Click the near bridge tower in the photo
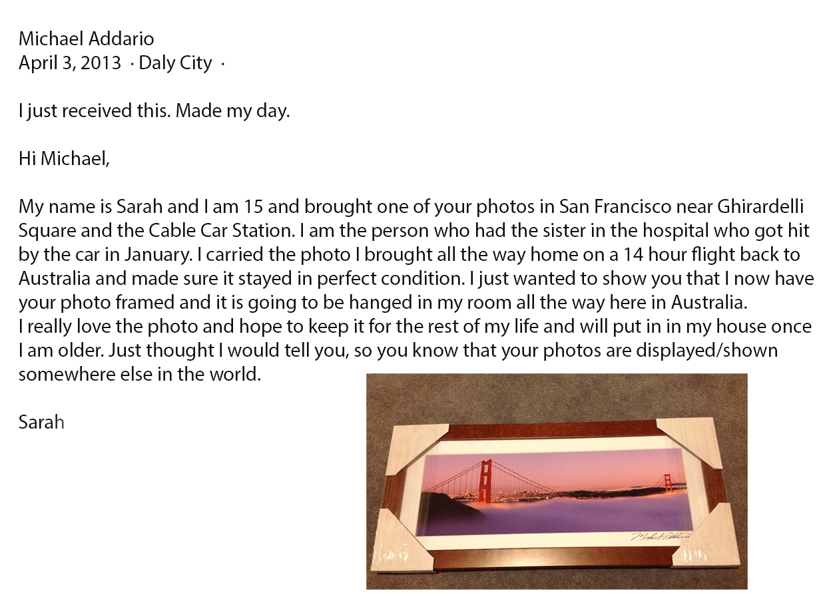The image size is (839, 599). coord(487,481)
